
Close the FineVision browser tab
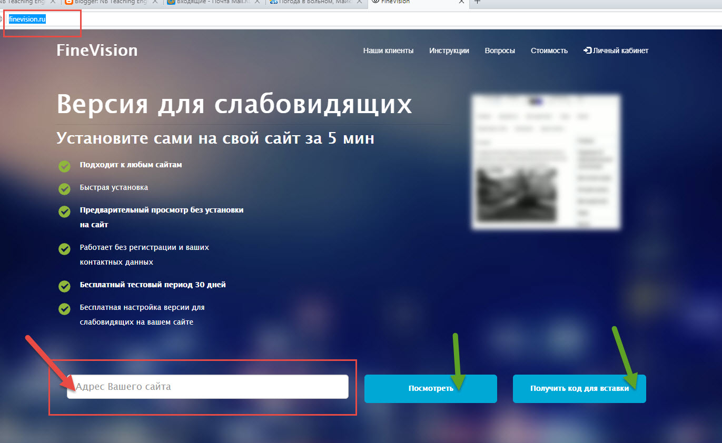[x=461, y=2]
